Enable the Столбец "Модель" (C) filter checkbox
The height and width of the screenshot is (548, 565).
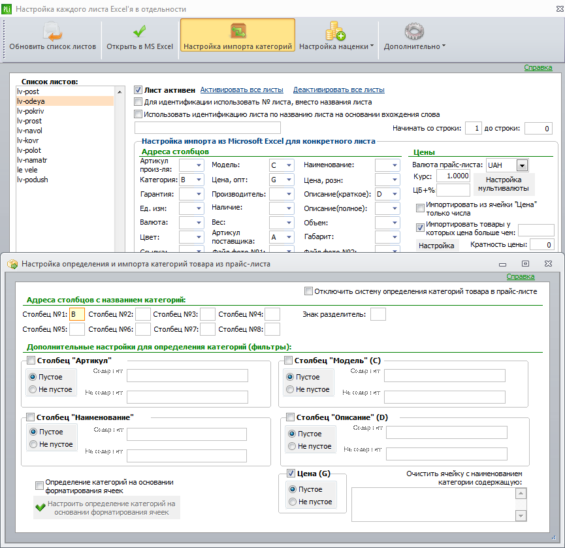coord(288,360)
